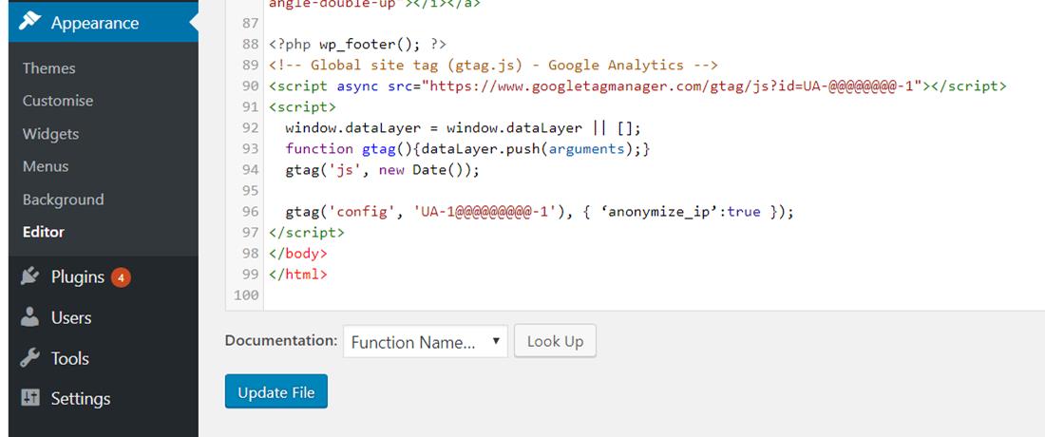Open the Menus submenu item
The width and height of the screenshot is (1045, 437).
tap(46, 166)
